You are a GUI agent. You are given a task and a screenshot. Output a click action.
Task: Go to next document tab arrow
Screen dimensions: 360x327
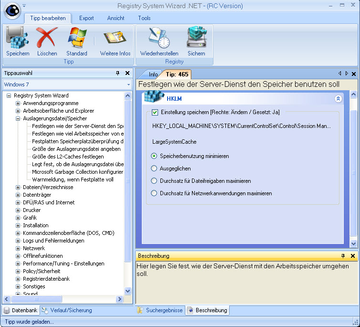(x=347, y=74)
